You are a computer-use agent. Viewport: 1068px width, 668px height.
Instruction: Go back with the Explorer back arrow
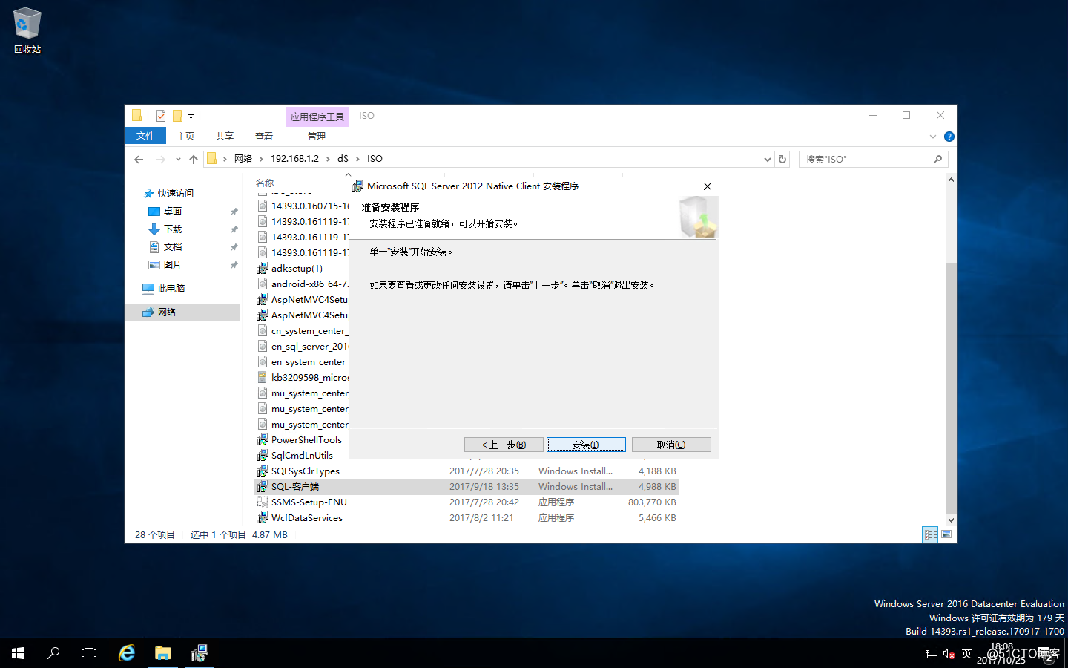click(x=139, y=159)
